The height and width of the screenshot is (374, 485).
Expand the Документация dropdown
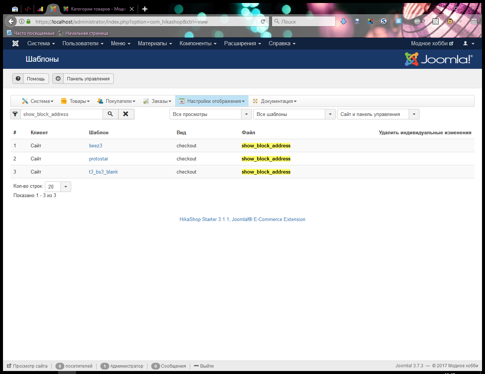pyautogui.click(x=275, y=101)
